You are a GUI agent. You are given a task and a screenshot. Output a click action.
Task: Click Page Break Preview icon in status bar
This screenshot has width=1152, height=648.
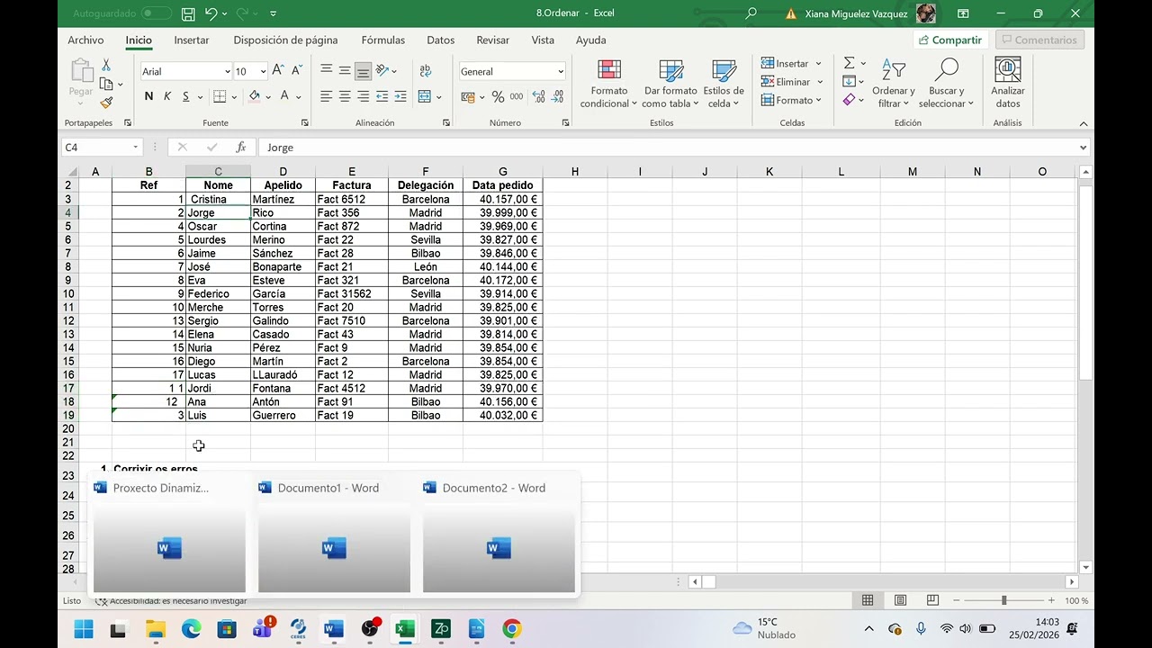pyautogui.click(x=932, y=600)
